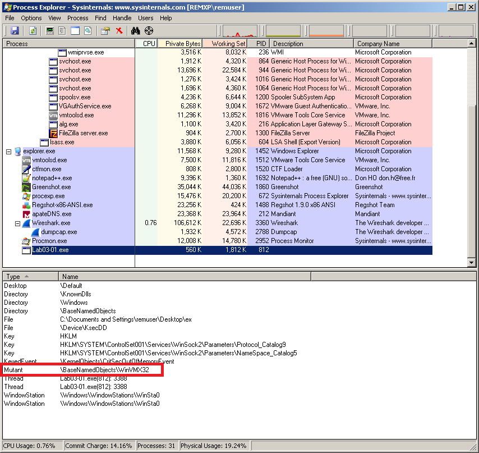Click the Regshot-x86-ANSI.exe icon
Image resolution: width=479 pixels, height=453 pixels.
26,205
